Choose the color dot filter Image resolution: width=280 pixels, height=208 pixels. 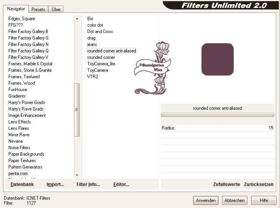[x=95, y=25]
